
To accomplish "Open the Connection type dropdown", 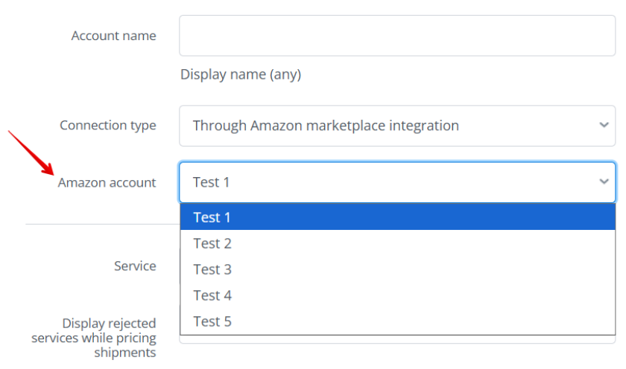I will coord(396,126).
